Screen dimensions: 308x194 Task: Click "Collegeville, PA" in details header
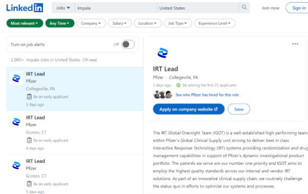(x=183, y=77)
